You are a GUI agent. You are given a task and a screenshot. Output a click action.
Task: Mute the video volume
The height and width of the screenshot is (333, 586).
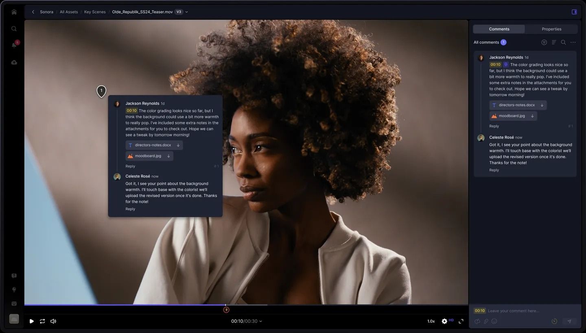(53, 321)
